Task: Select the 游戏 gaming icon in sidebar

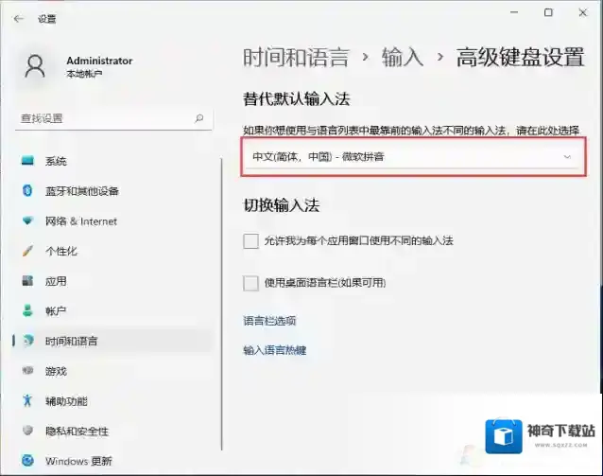Action: pos(27,371)
